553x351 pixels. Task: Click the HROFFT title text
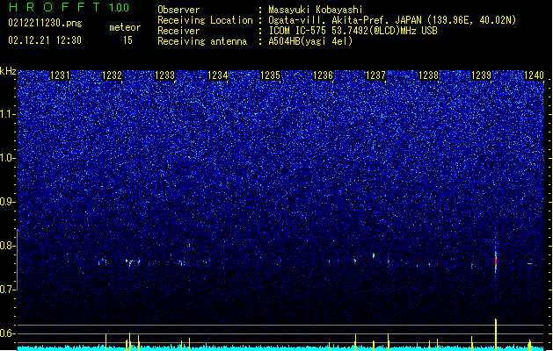click(x=55, y=7)
